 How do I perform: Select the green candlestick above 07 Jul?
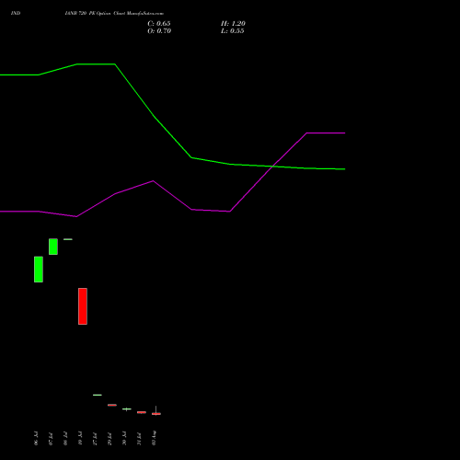(53, 247)
